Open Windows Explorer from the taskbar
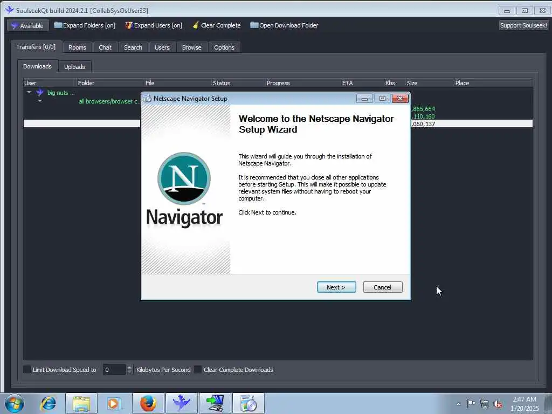Screen dimensions: 552x414 [81, 403]
